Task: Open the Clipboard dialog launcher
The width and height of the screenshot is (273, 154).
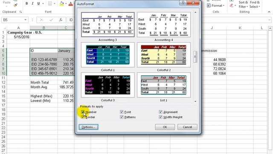Action: [20, 12]
